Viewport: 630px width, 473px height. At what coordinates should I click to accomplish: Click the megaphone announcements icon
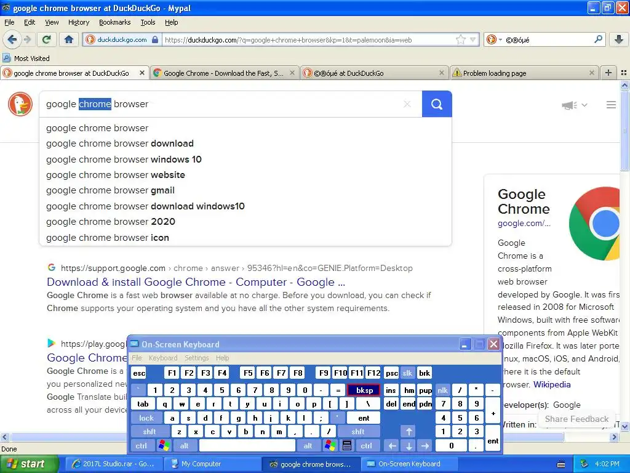[569, 105]
